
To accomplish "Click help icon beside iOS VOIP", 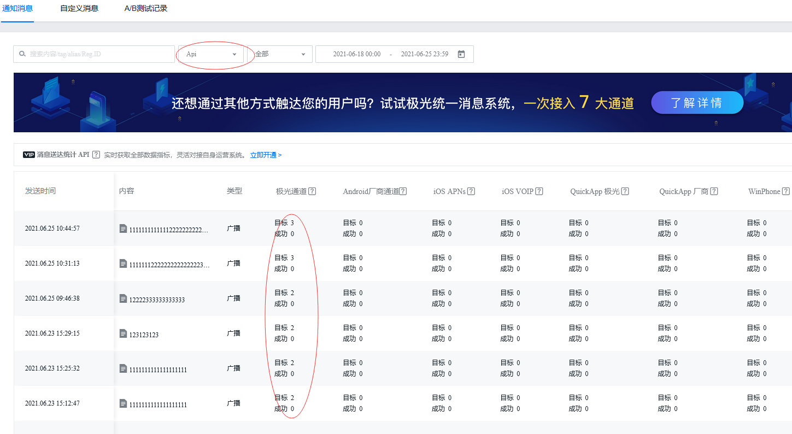I will coord(539,191).
